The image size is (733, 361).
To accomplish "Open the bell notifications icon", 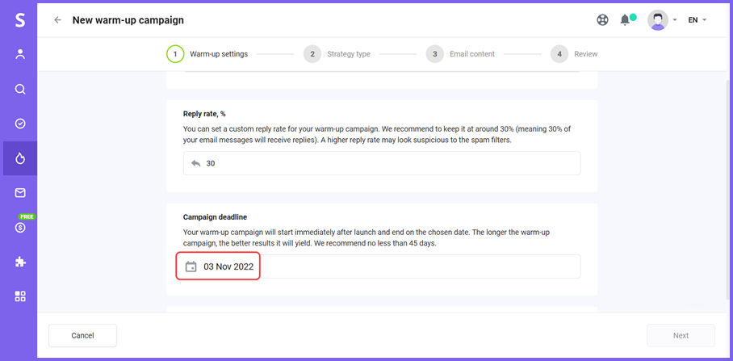I will (x=625, y=20).
